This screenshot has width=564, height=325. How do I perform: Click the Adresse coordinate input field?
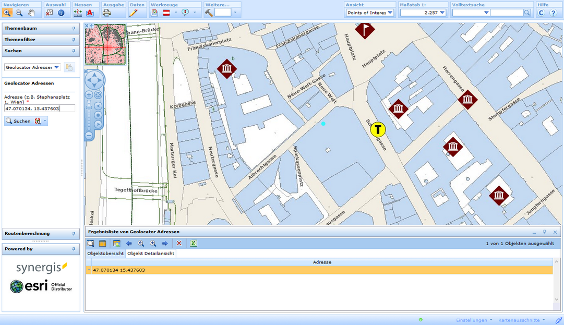point(40,109)
